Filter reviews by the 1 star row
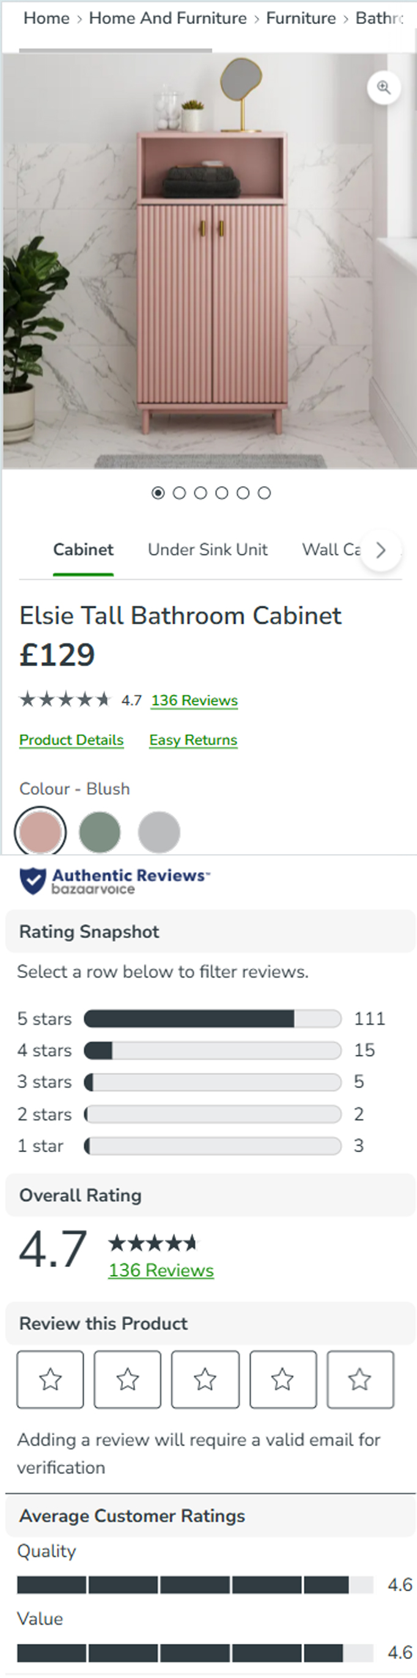Viewport: 417px width, 1678px height. click(202, 1146)
